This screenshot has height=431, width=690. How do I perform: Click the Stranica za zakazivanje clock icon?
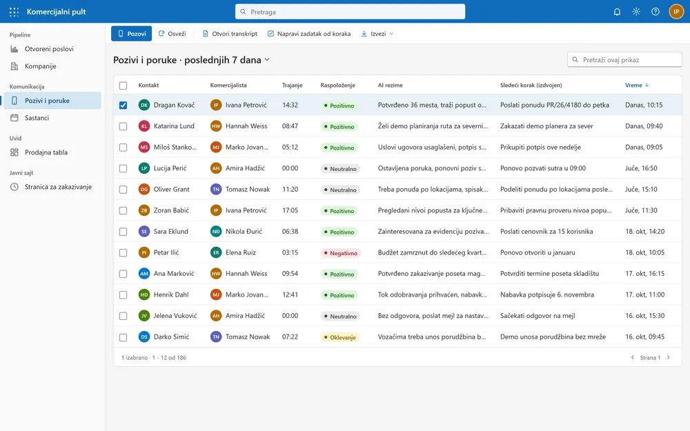point(14,187)
